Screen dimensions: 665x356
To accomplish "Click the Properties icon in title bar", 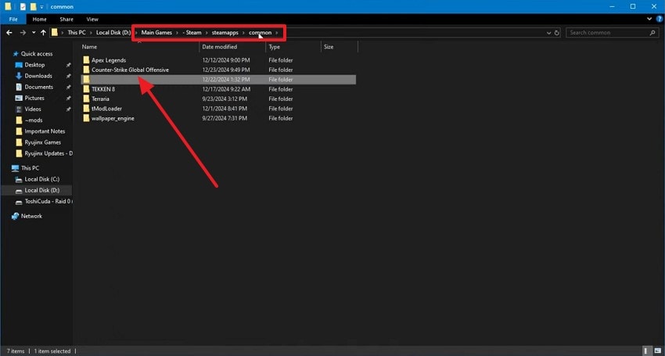I will 23,6.
